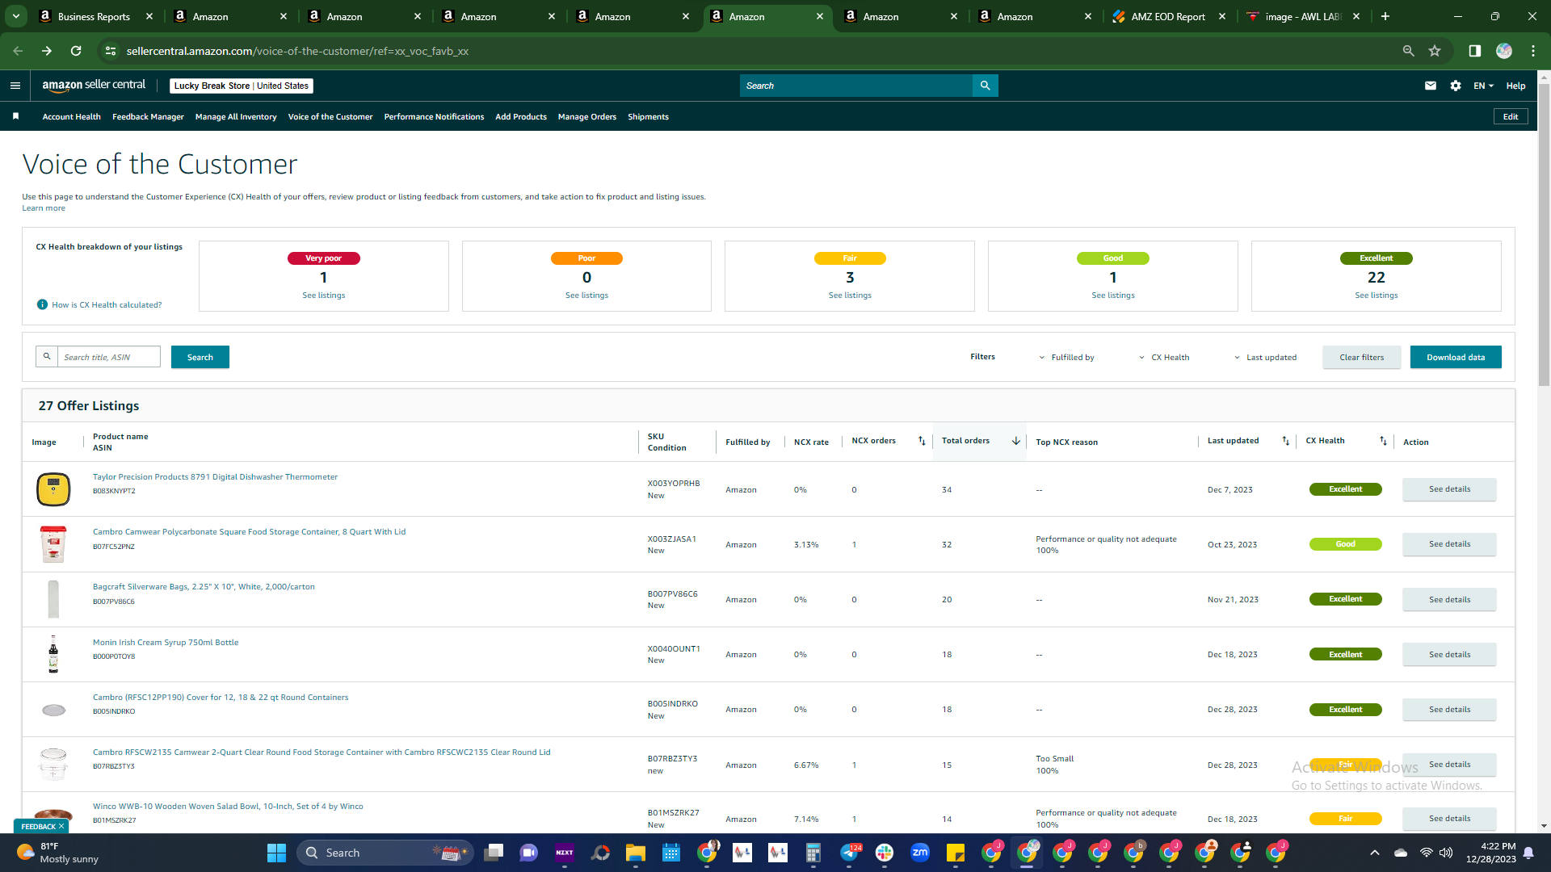Click the teal Search button for listings
This screenshot has width=1551, height=872.
point(200,357)
